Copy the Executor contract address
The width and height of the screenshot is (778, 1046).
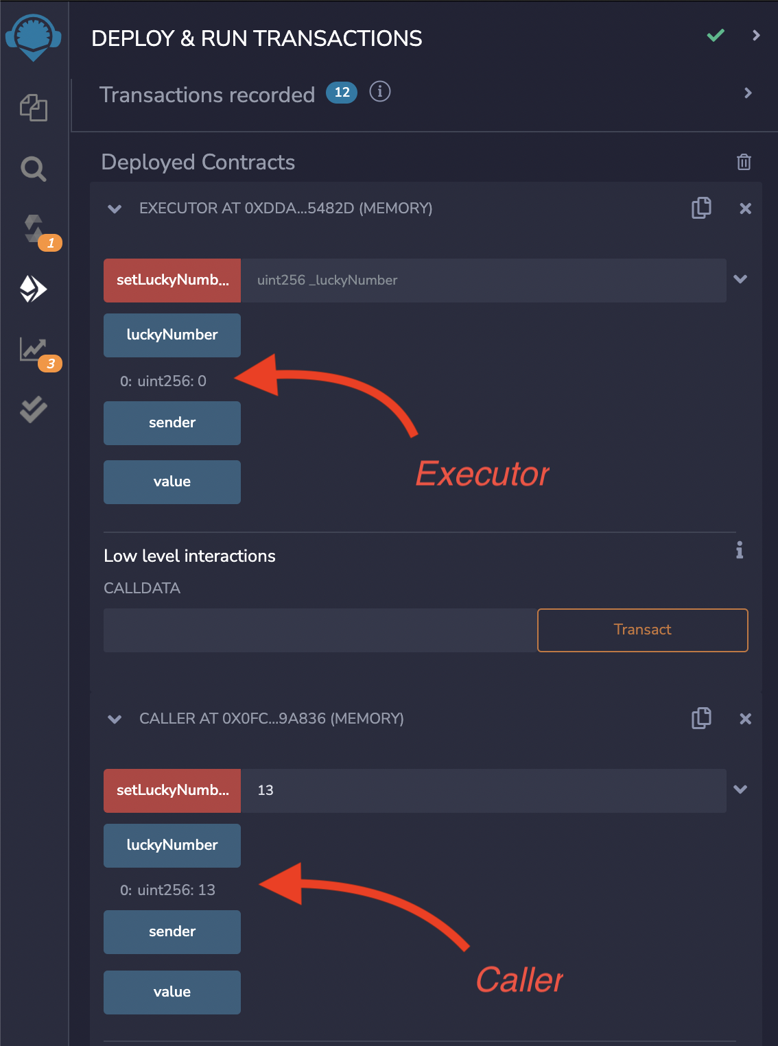click(701, 209)
